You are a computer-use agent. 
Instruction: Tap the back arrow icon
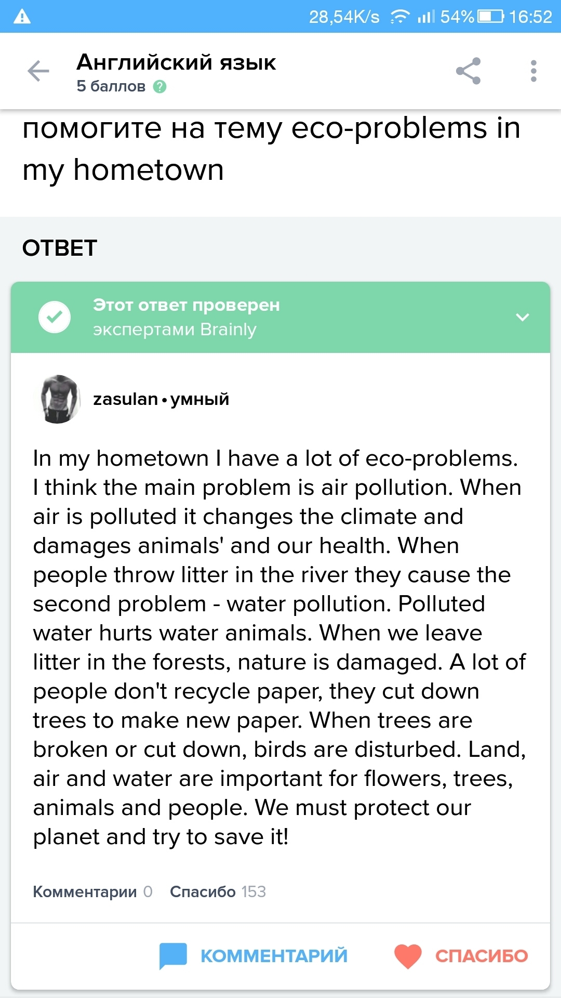[x=38, y=71]
